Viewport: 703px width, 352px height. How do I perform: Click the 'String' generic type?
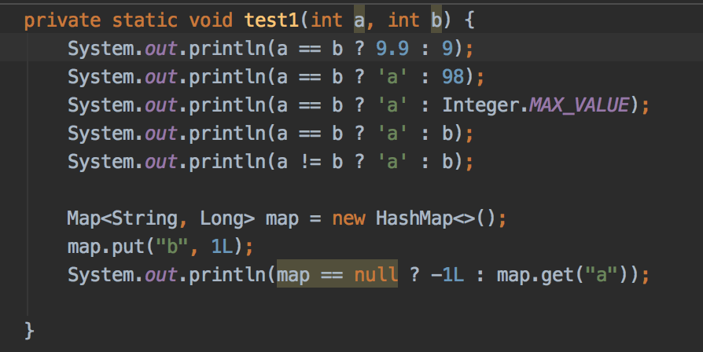pyautogui.click(x=145, y=219)
